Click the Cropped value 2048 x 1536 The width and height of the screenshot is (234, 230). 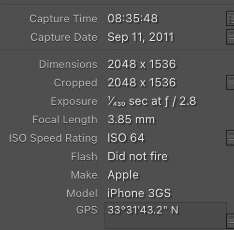click(x=142, y=82)
